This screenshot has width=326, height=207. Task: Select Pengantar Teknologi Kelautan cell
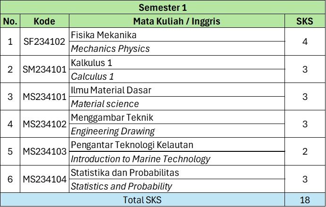tap(132, 145)
